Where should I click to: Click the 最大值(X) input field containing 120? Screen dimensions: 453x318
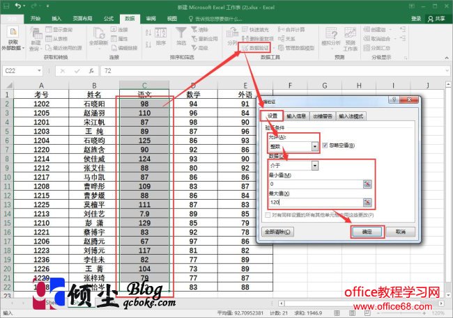click(316, 202)
